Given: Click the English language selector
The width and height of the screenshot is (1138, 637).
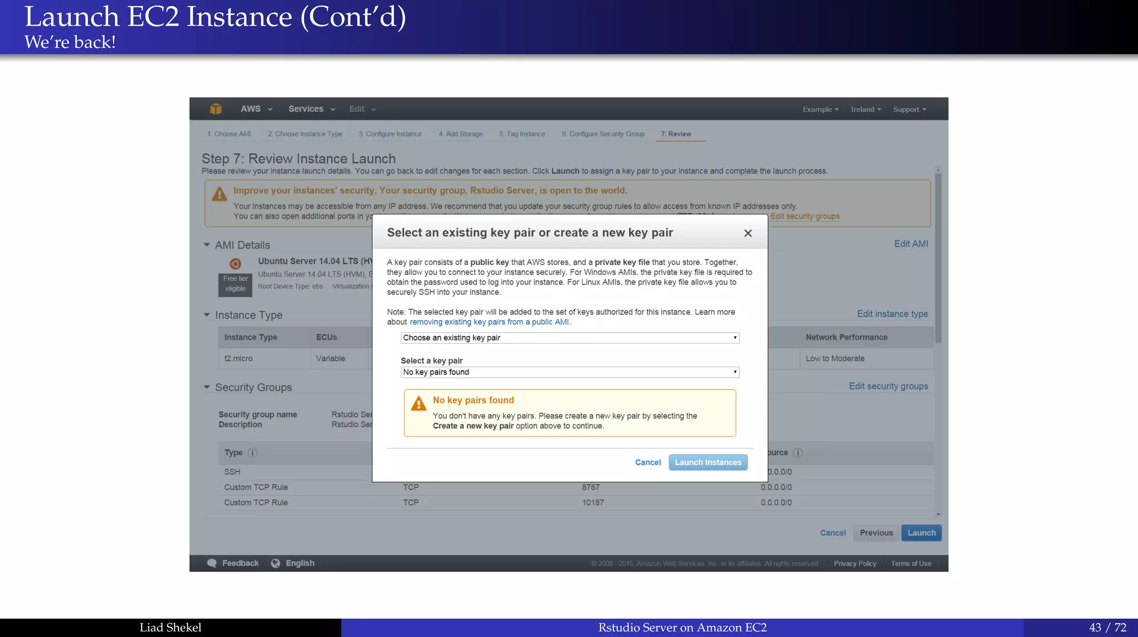Looking at the screenshot, I should tap(300, 563).
